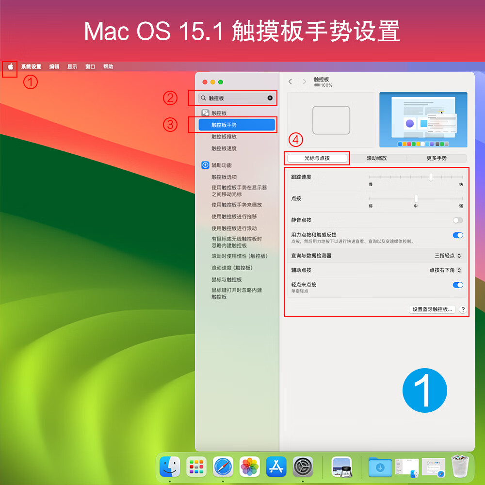Select 使用触控板手势在显示器之间移动光标 result
This screenshot has width=485, height=485.
click(x=239, y=191)
